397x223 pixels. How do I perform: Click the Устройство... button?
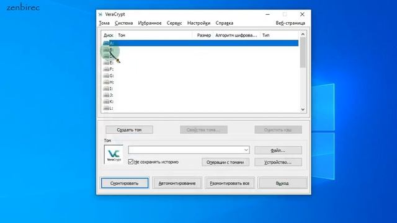tap(278, 162)
